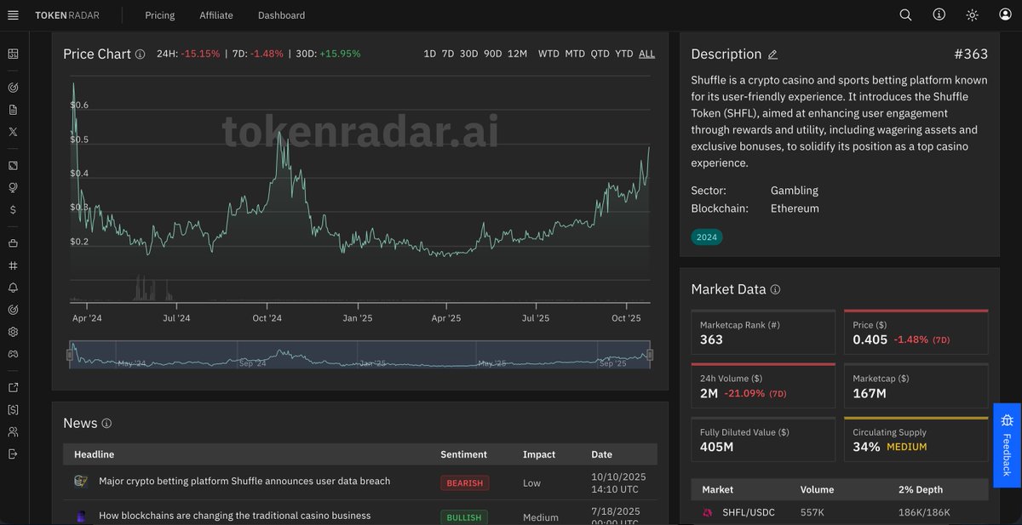Click the 2024 year tag
1022x525 pixels.
(707, 237)
